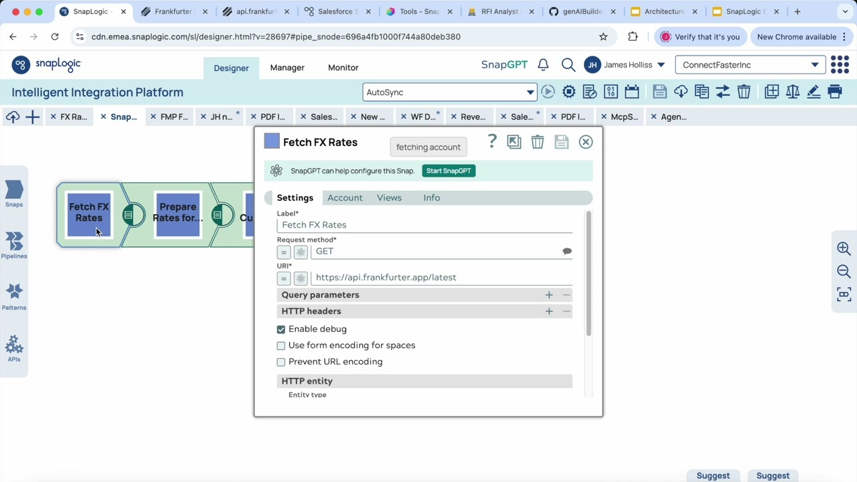Add an HTTP headers row with plus

pos(549,311)
